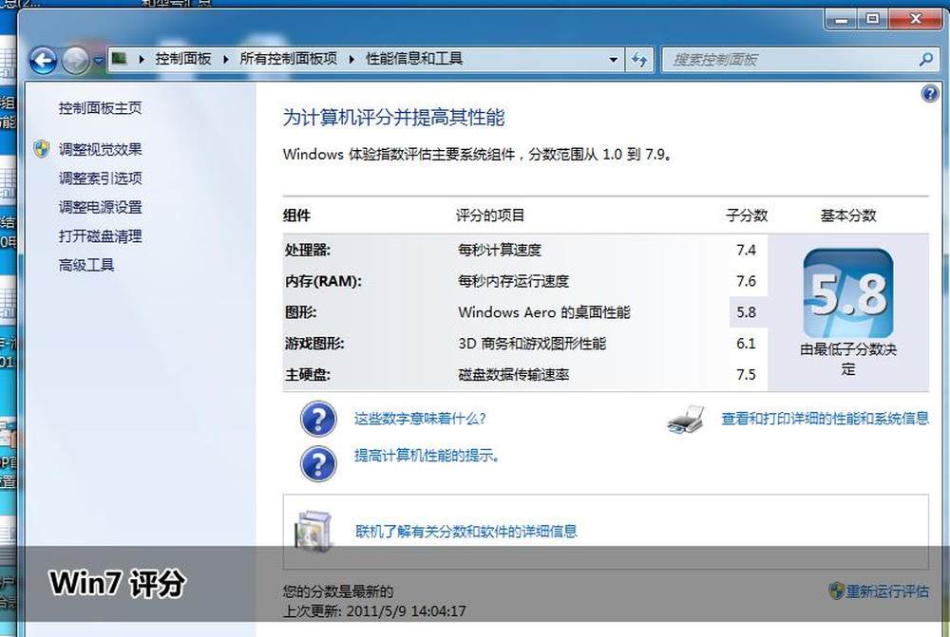Go back using the blue Back arrow
Screen dimensions: 950x637
coord(43,60)
